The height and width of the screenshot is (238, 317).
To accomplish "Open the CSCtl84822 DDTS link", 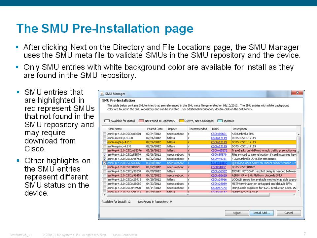I will click(218, 167).
